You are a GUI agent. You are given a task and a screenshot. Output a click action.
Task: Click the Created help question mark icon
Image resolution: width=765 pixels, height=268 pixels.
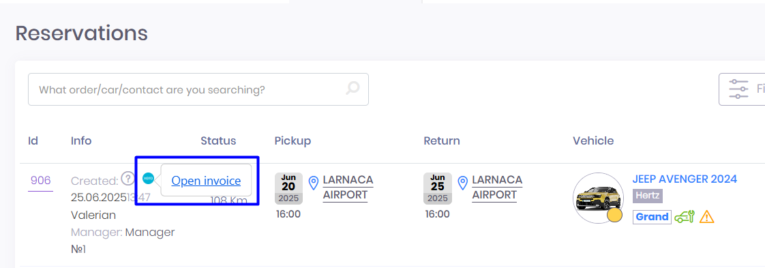(127, 179)
